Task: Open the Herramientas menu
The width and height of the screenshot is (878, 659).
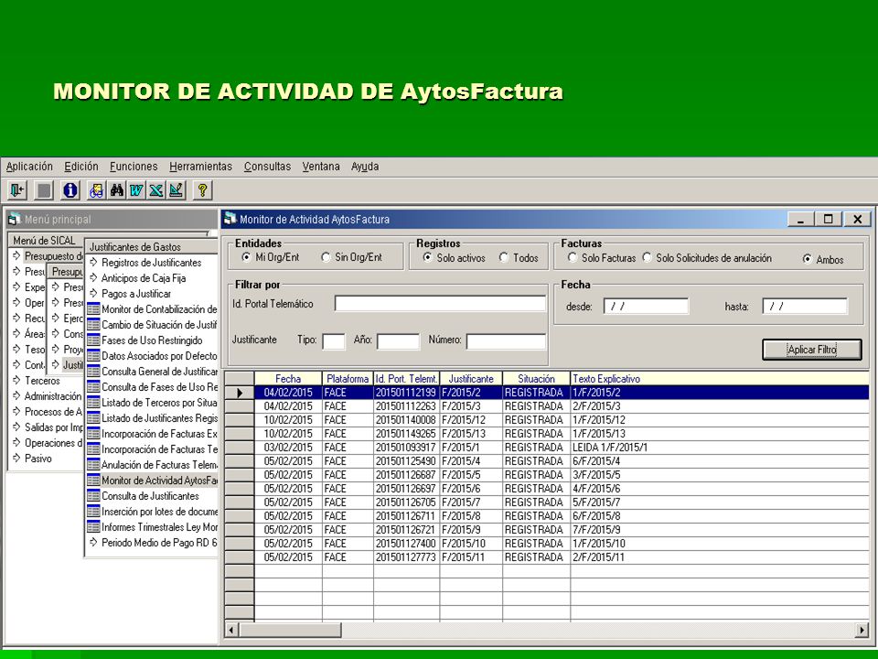Action: pyautogui.click(x=200, y=167)
